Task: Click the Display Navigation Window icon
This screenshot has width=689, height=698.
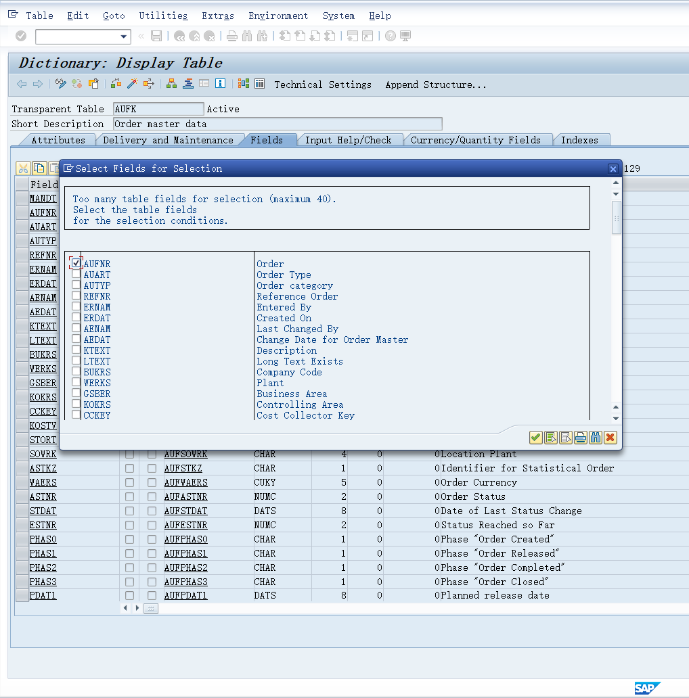Action: click(x=188, y=84)
